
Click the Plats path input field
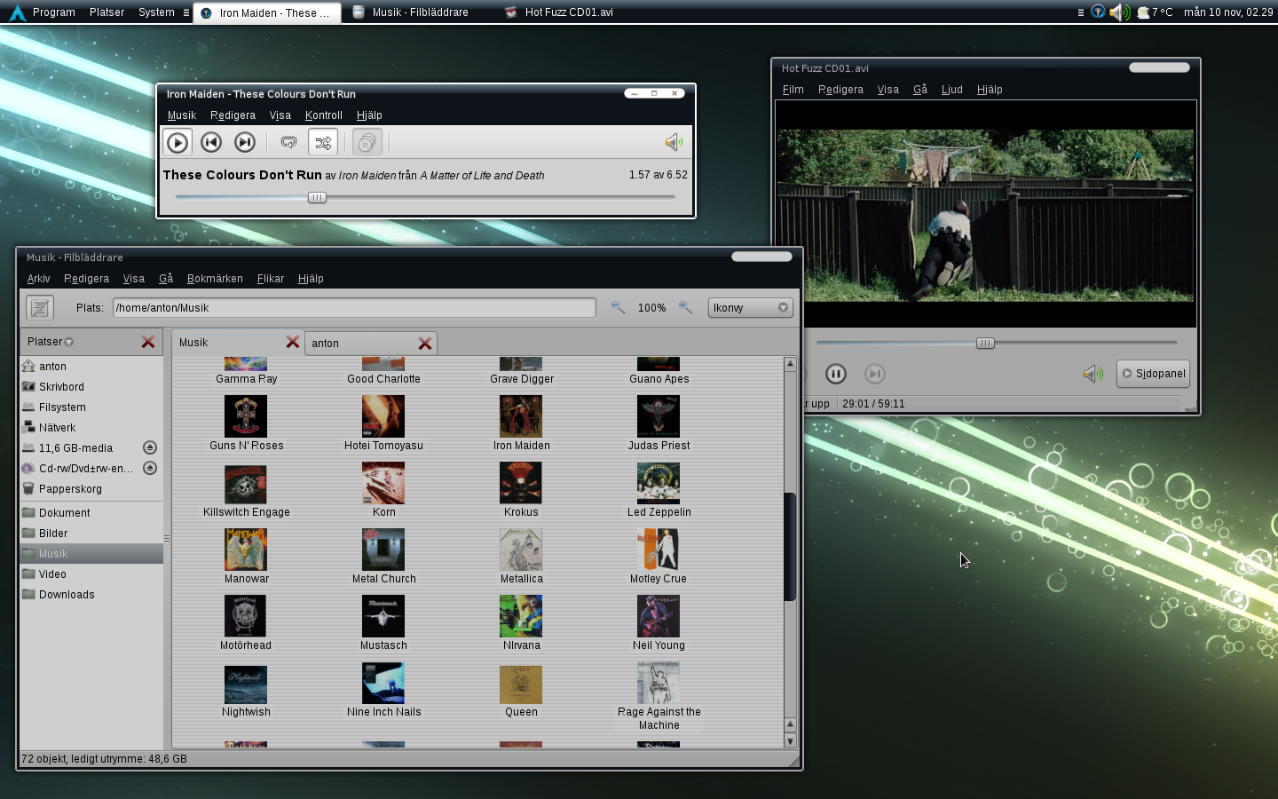(x=354, y=308)
